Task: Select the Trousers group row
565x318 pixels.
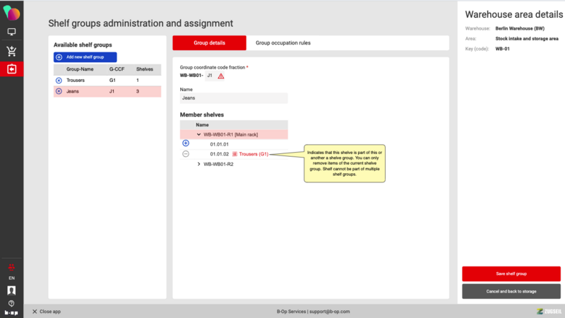Action: click(x=107, y=81)
